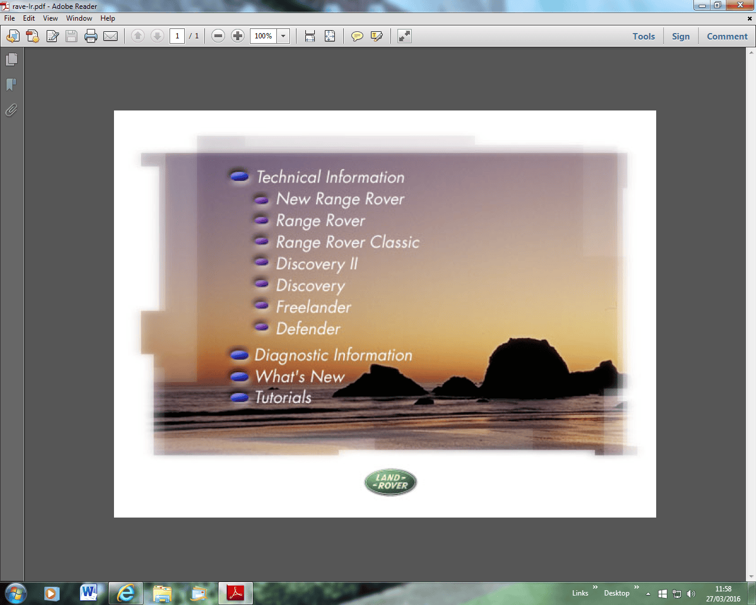Zoom out with the minus button
The height and width of the screenshot is (605, 756).
pyautogui.click(x=218, y=36)
